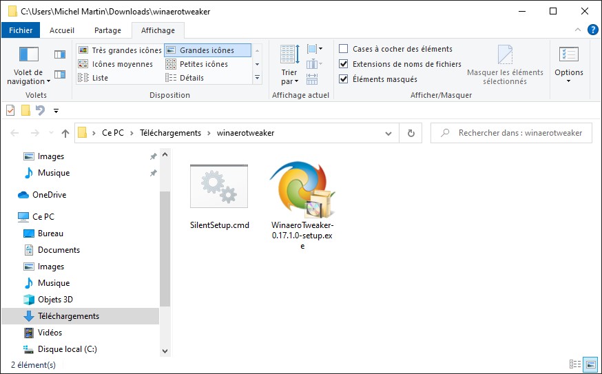Choose the Détails layout option

[x=191, y=78]
